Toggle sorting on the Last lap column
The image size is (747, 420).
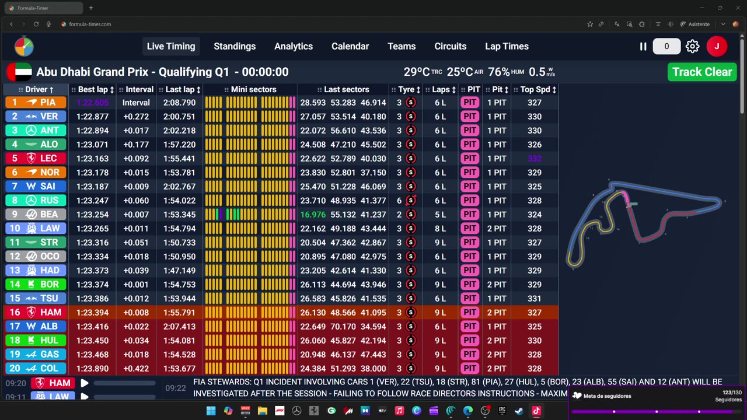[180, 90]
